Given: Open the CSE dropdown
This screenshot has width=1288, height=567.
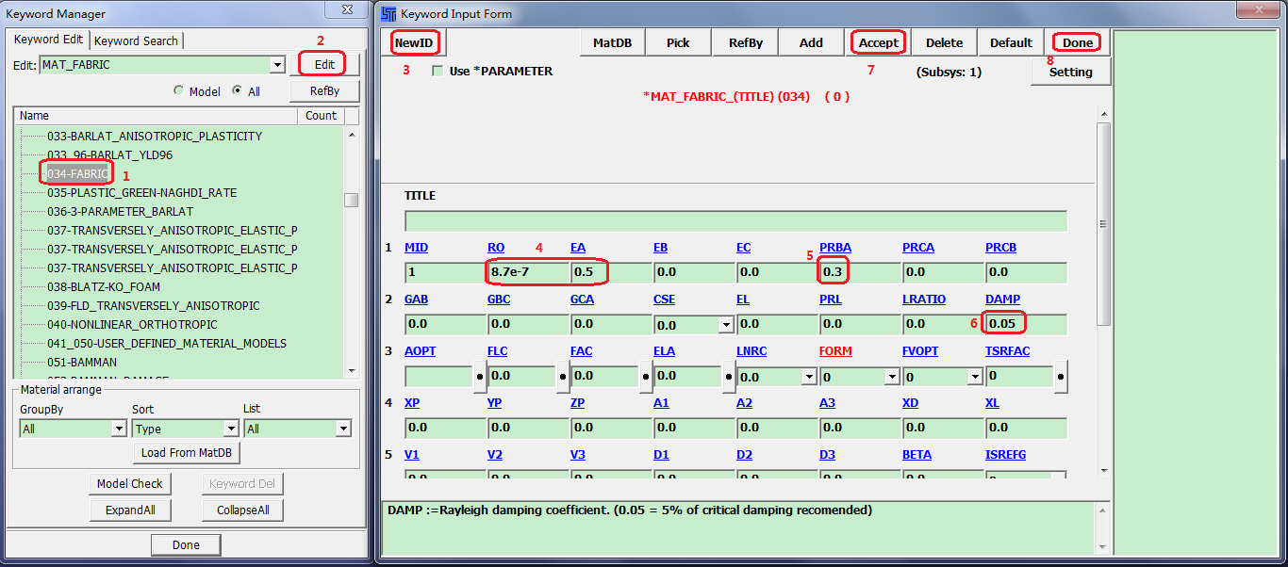Looking at the screenshot, I should pyautogui.click(x=725, y=325).
